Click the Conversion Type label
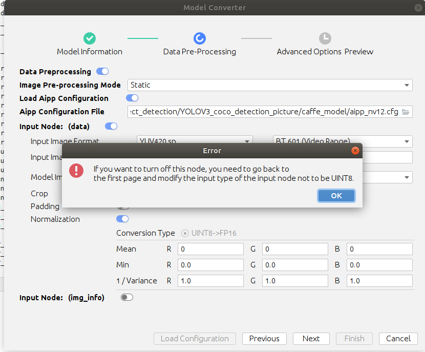The image size is (425, 352). point(145,233)
